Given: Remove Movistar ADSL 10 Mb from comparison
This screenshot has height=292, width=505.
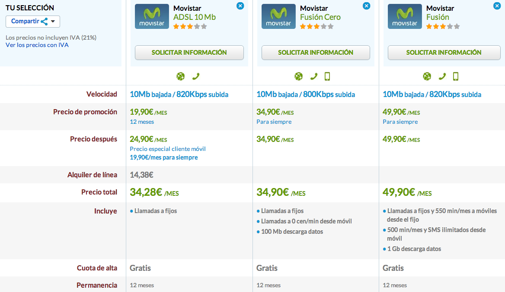Looking at the screenshot, I should (x=240, y=6).
